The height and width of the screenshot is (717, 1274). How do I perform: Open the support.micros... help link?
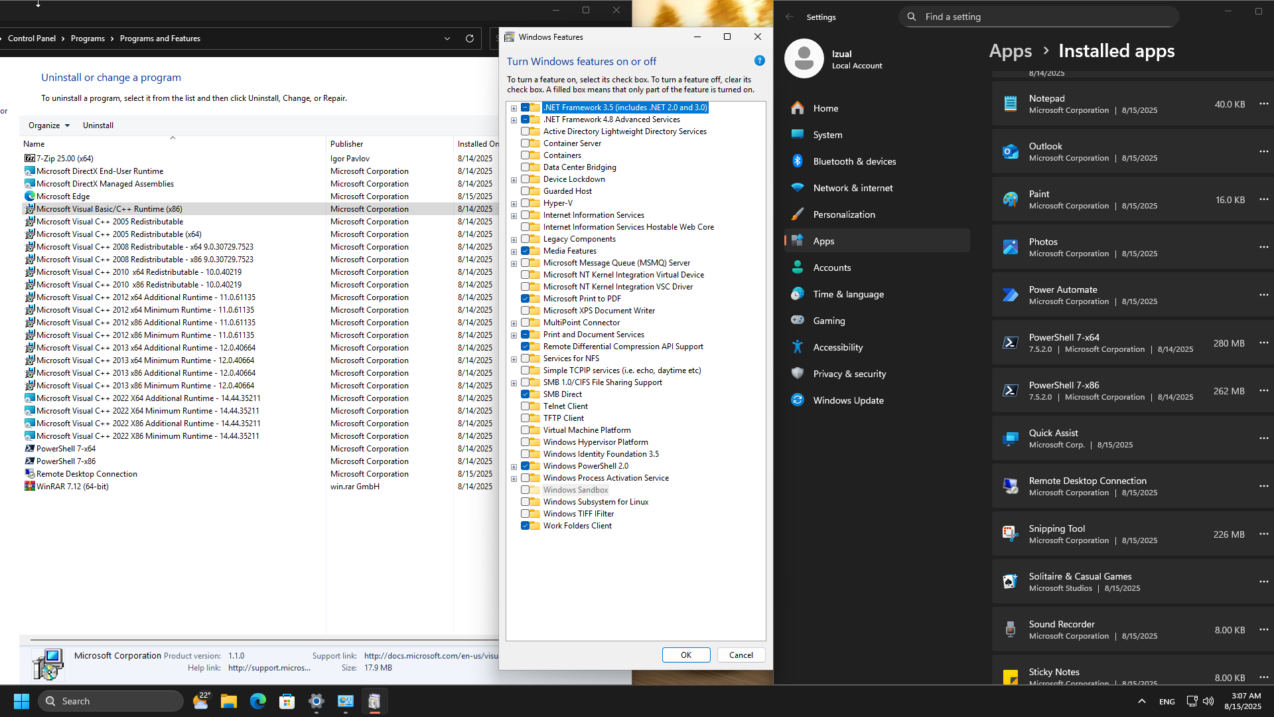pos(269,668)
